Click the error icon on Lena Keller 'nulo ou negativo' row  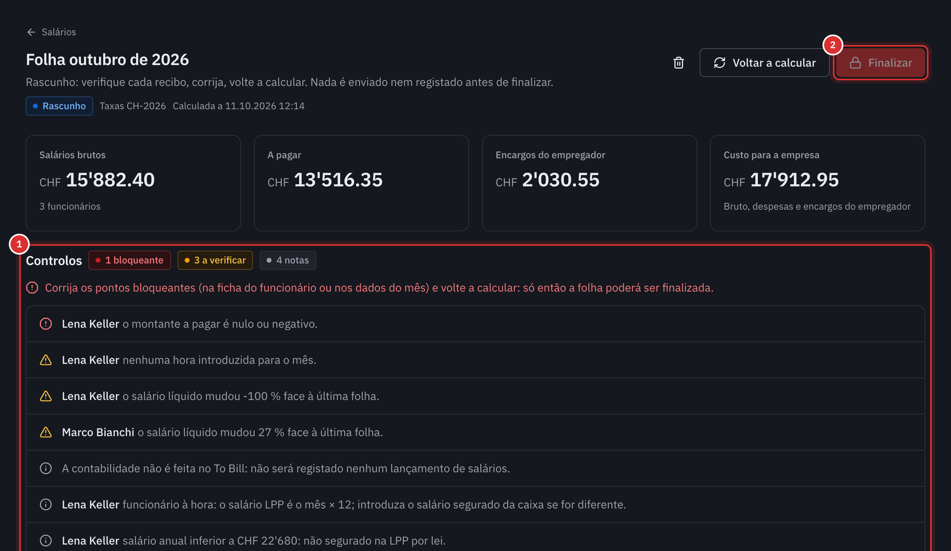46,324
